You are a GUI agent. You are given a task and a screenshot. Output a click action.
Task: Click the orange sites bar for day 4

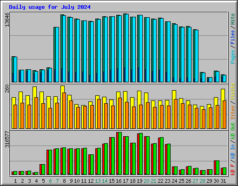pyautogui.click(x=36, y=113)
